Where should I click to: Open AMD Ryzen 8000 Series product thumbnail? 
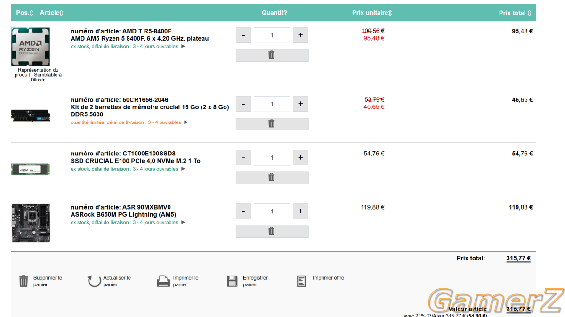(x=31, y=47)
